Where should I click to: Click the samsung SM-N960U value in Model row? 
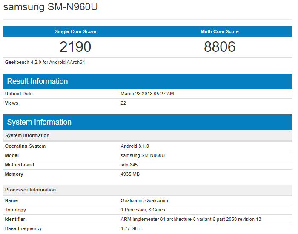point(143,155)
